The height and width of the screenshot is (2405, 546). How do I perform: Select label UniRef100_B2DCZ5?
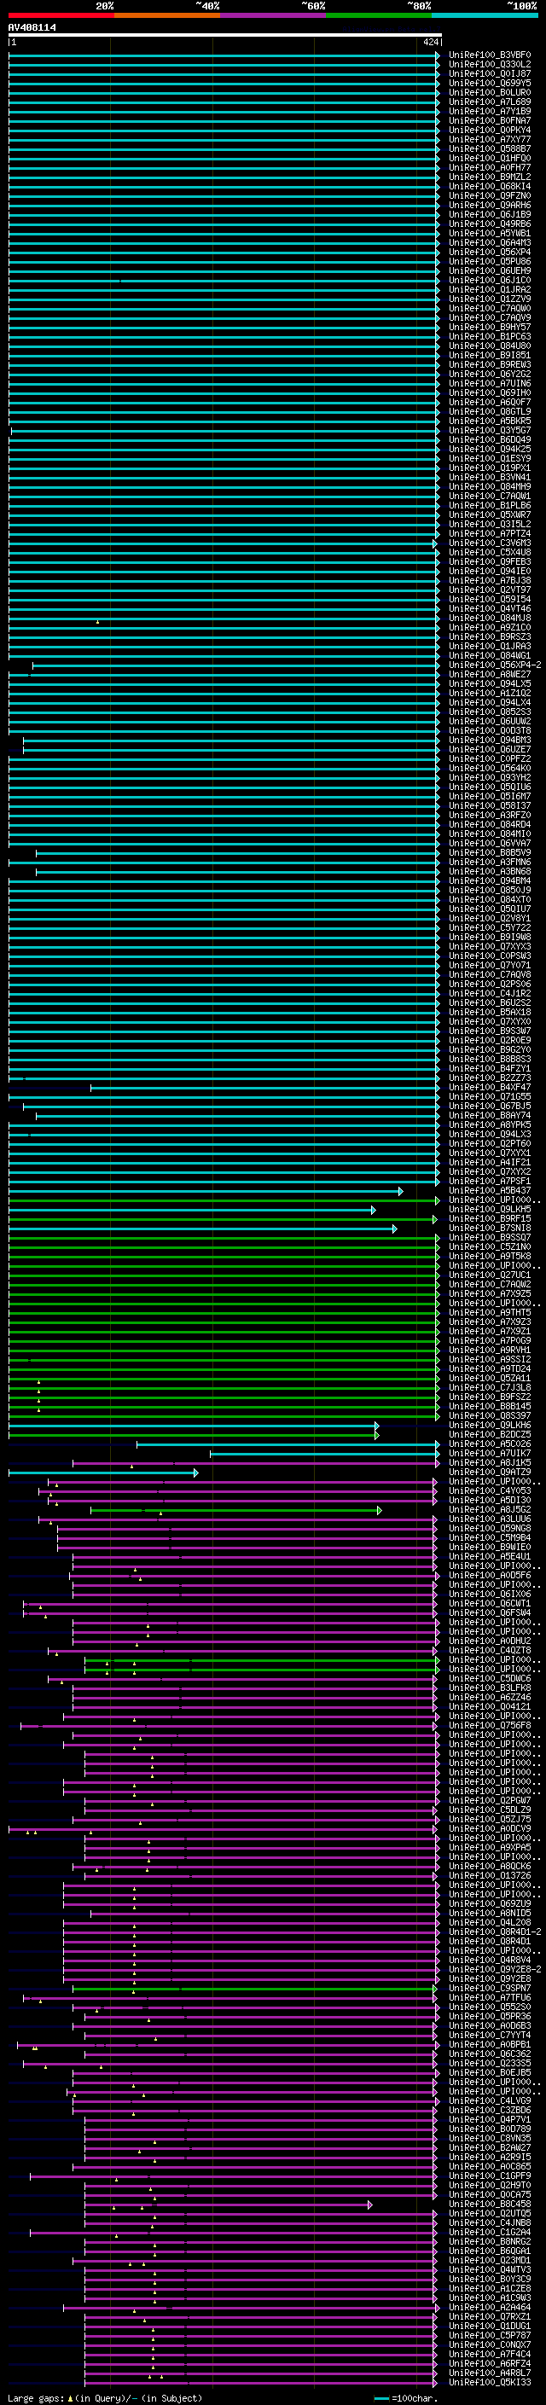point(490,1434)
